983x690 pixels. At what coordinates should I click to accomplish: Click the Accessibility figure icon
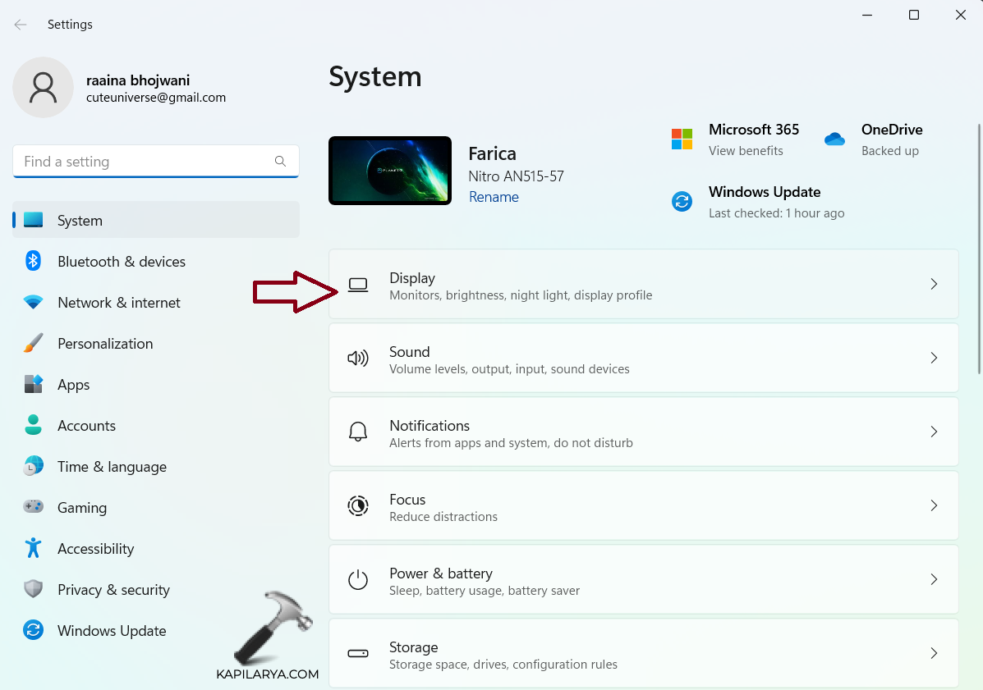[33, 548]
